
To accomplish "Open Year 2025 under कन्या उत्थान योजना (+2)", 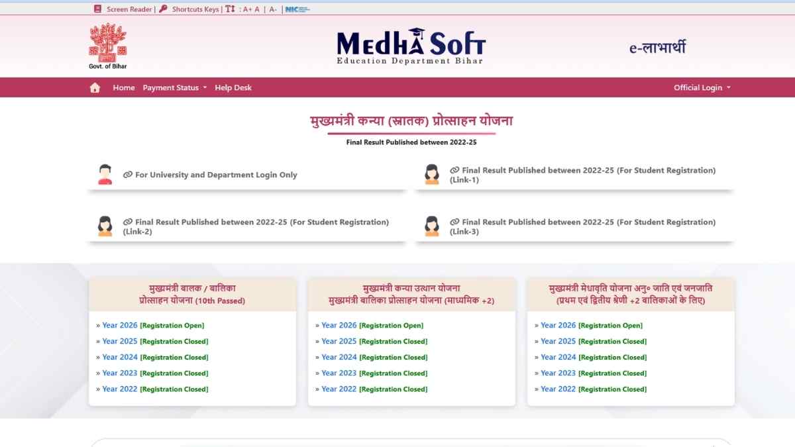I will click(x=339, y=341).
